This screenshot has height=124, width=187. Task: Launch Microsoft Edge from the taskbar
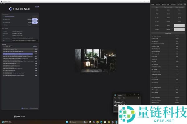coord(101,122)
